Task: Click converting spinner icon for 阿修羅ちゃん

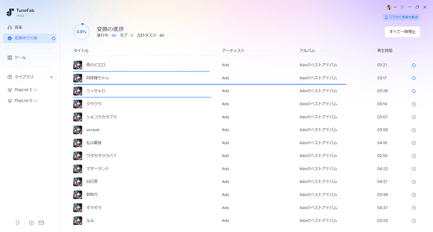Action: (x=414, y=78)
